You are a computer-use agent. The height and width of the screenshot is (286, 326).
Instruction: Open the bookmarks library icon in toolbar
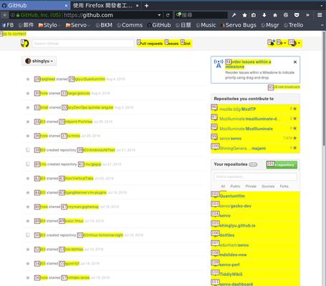click(254, 15)
